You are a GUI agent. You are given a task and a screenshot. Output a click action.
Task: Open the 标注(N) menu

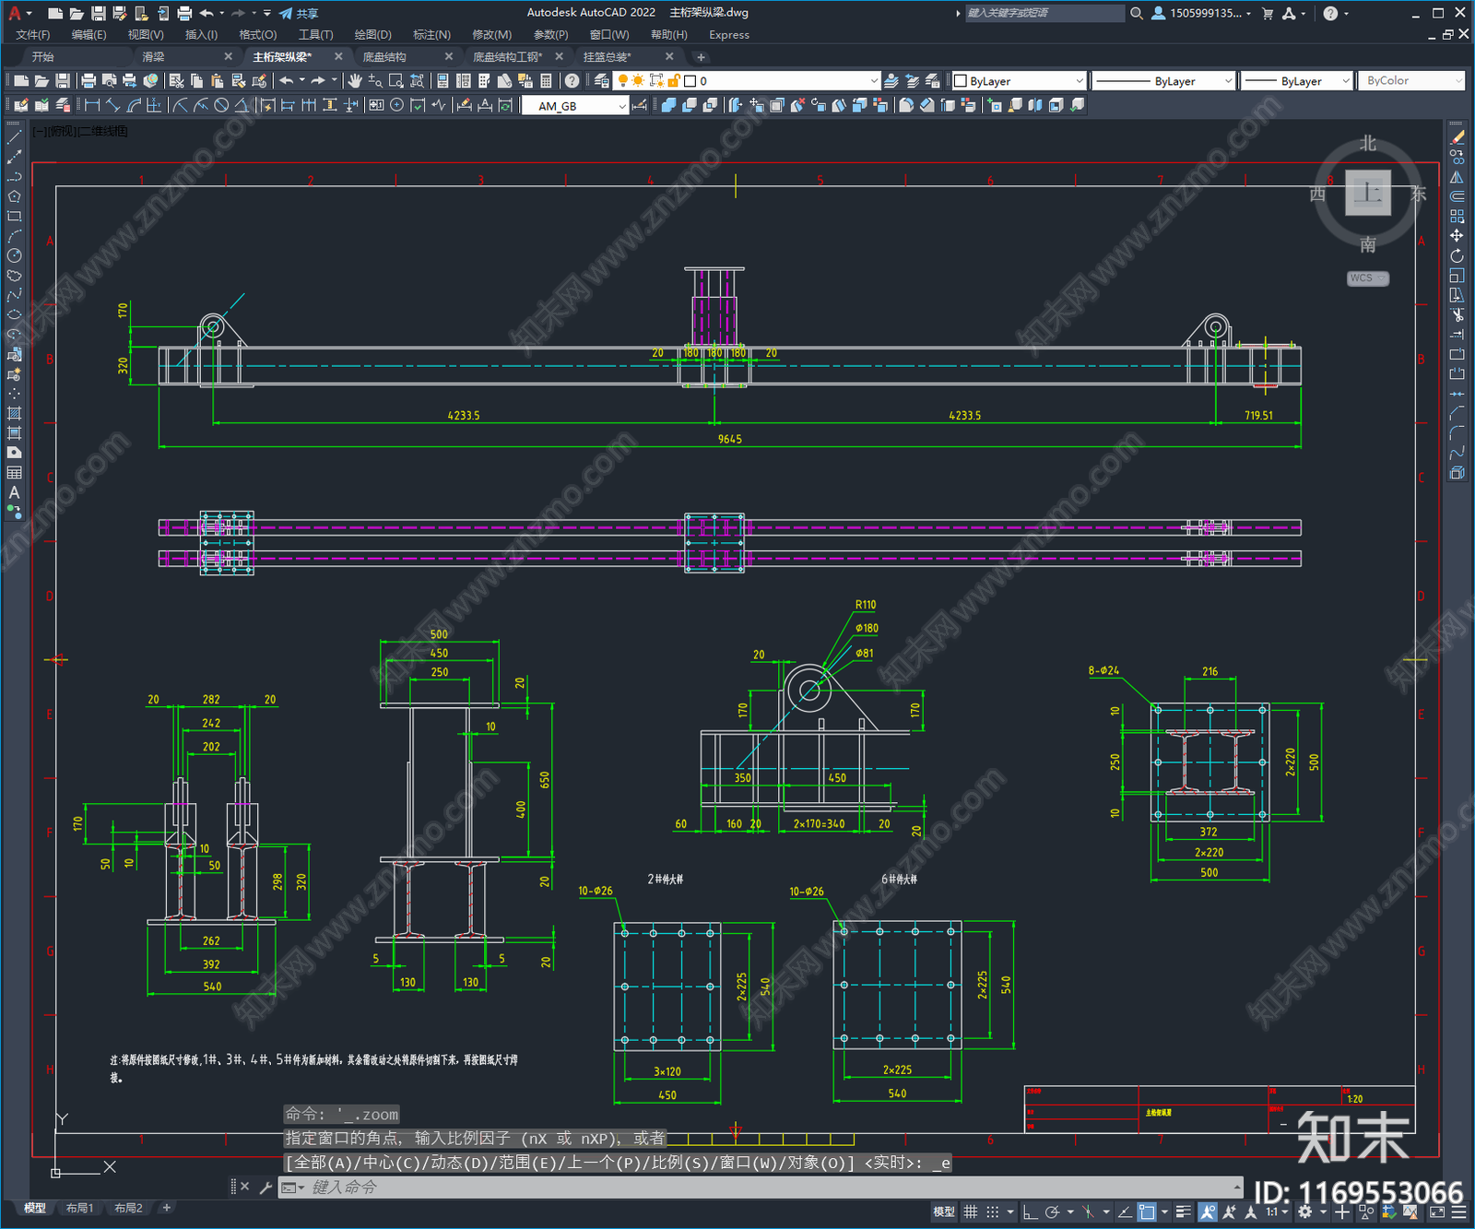431,35
